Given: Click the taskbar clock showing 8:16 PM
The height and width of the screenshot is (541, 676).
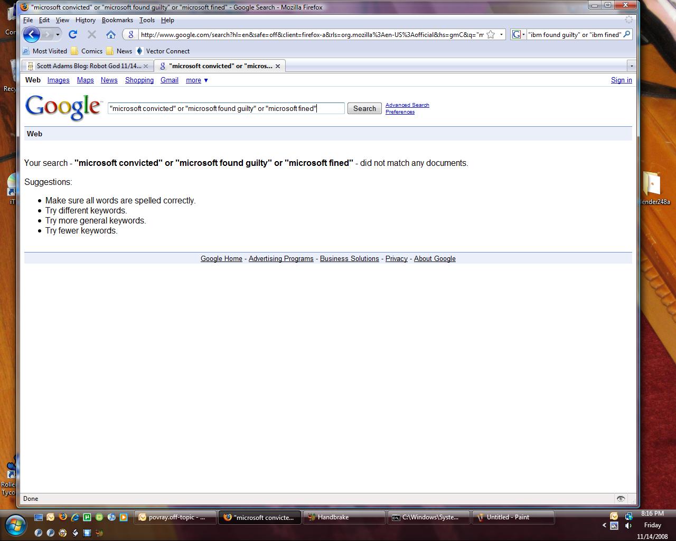Looking at the screenshot, I should click(x=652, y=514).
